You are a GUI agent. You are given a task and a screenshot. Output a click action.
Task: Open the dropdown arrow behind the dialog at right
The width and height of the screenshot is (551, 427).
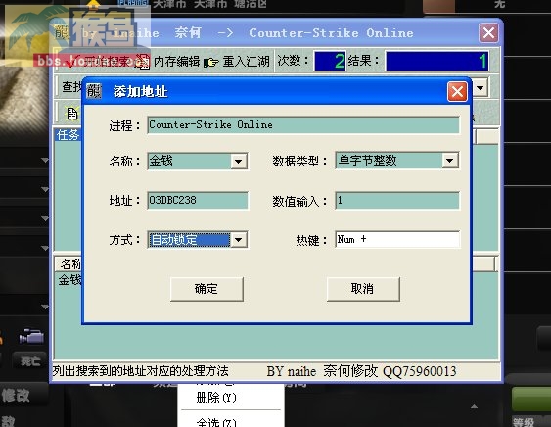(480, 87)
